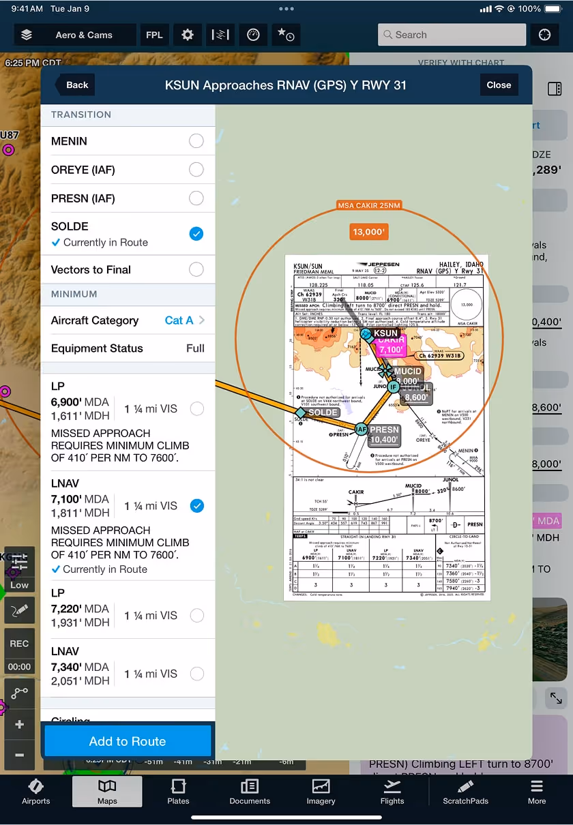Open the Flights tab
Screen dimensions: 573x825
click(x=392, y=792)
